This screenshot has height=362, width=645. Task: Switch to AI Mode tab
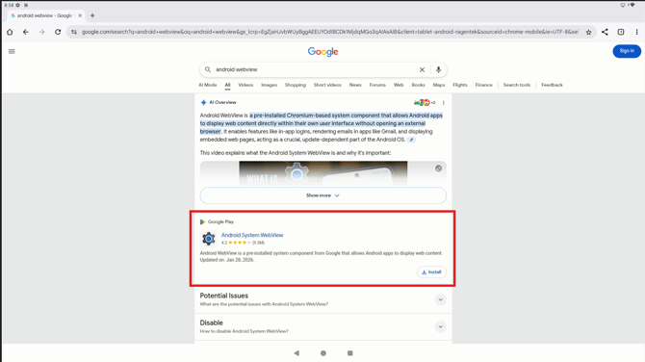coord(208,85)
